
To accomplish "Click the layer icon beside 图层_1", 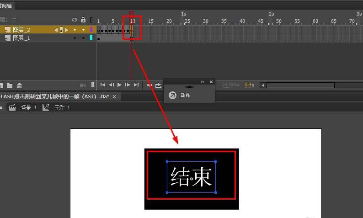I will 8,38.
